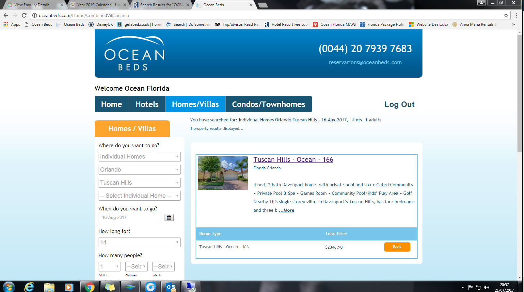Viewport: 524px width, 292px height.
Task: Open the Website Deals.xlsx bookmark
Action: (x=428, y=24)
